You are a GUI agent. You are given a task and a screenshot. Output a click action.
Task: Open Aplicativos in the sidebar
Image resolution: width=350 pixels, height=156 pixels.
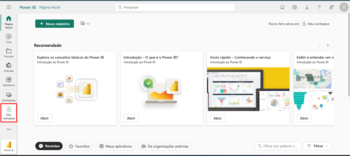pos(9,82)
